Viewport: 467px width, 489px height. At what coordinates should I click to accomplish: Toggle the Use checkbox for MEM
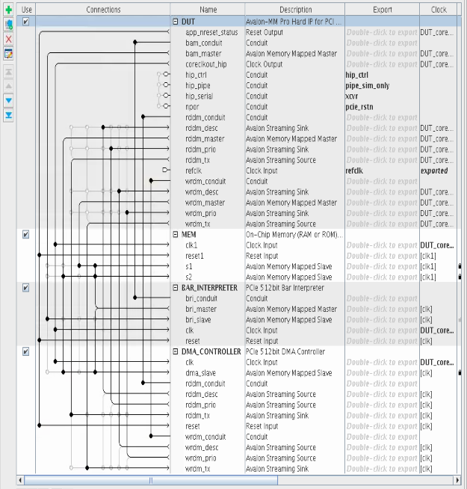pyautogui.click(x=26, y=235)
